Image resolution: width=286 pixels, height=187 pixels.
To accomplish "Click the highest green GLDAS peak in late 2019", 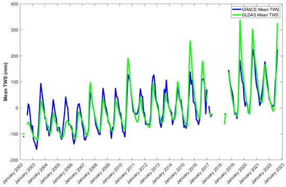I will pyautogui.click(x=240, y=20).
